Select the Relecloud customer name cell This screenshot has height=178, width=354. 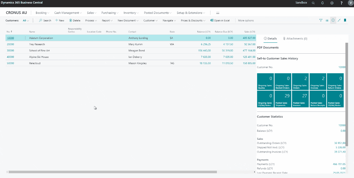tap(35, 63)
